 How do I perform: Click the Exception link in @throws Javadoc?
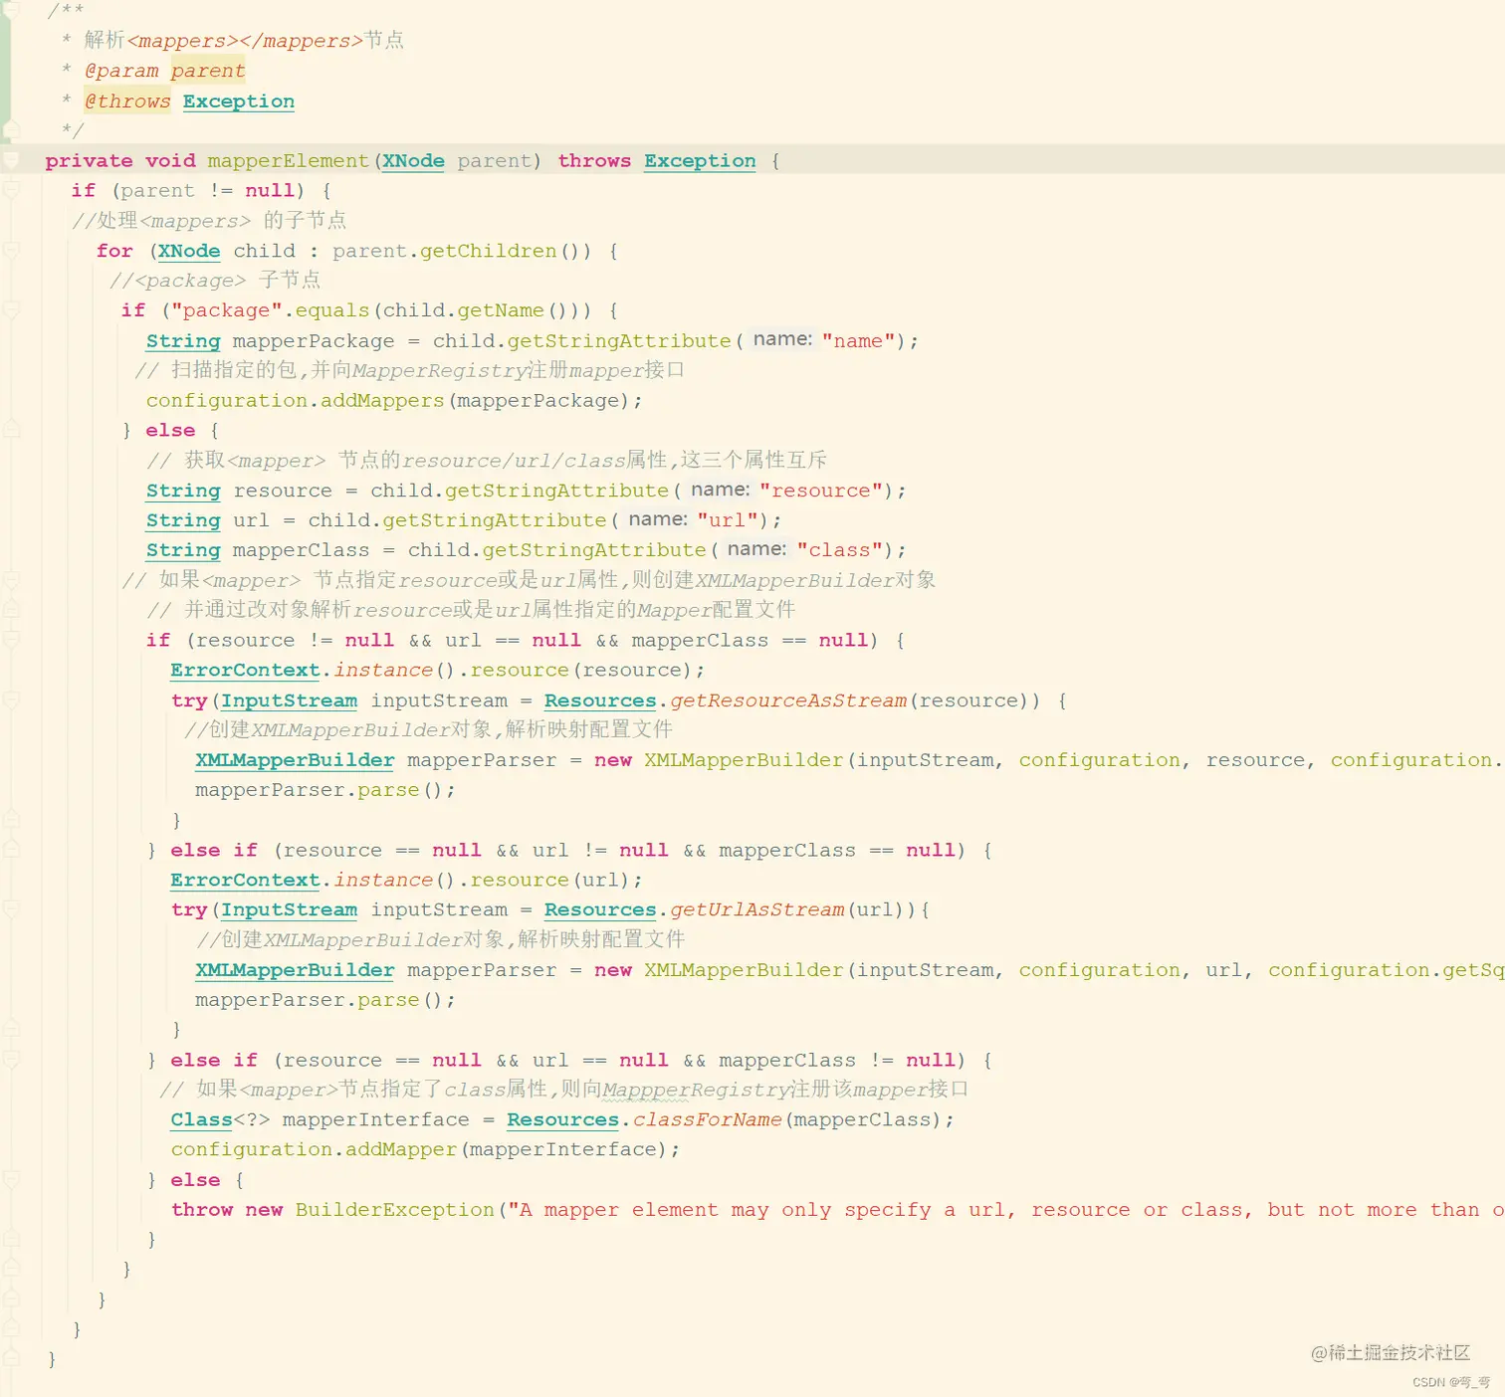(x=239, y=101)
